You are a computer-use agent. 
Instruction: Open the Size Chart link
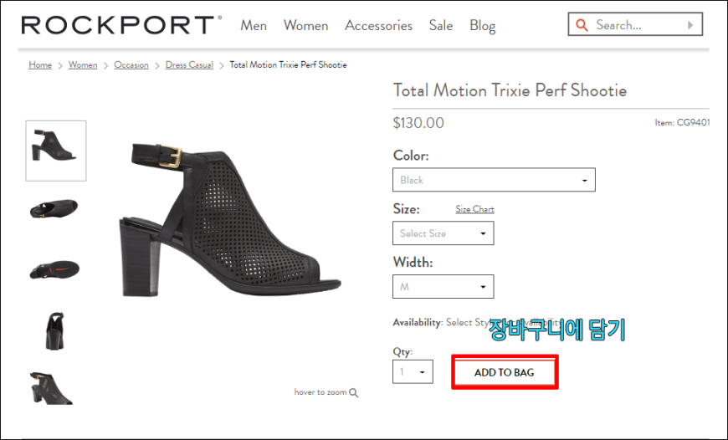click(474, 209)
